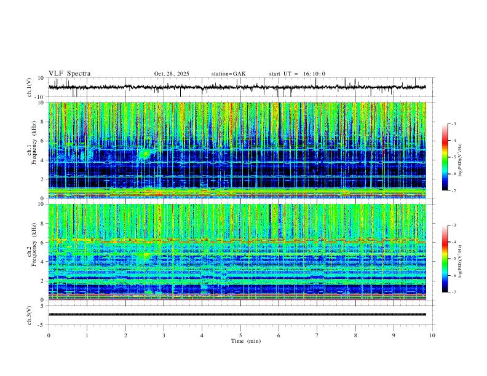This screenshot has height=376, width=487.
Task: Click the time axis tick label "4"
Action: [x=202, y=335]
